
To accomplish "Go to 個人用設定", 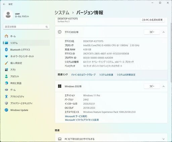I will pyautogui.click(x=26, y=63).
